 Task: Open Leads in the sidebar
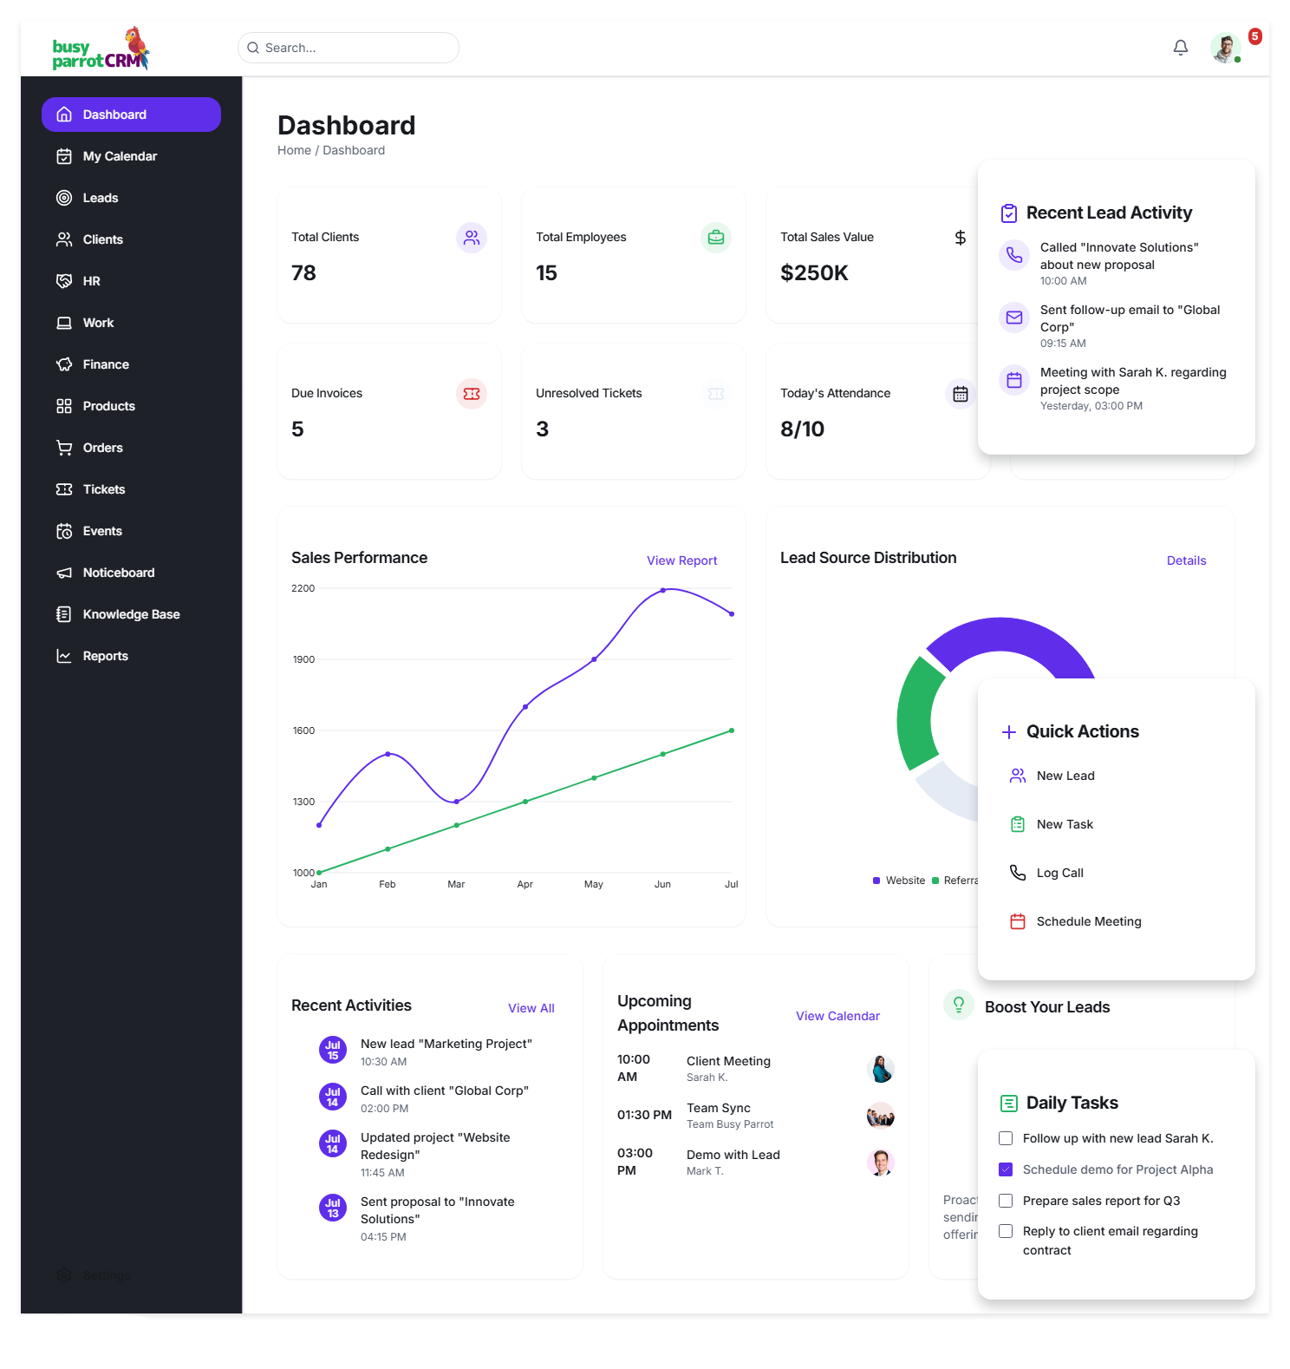[x=101, y=198]
